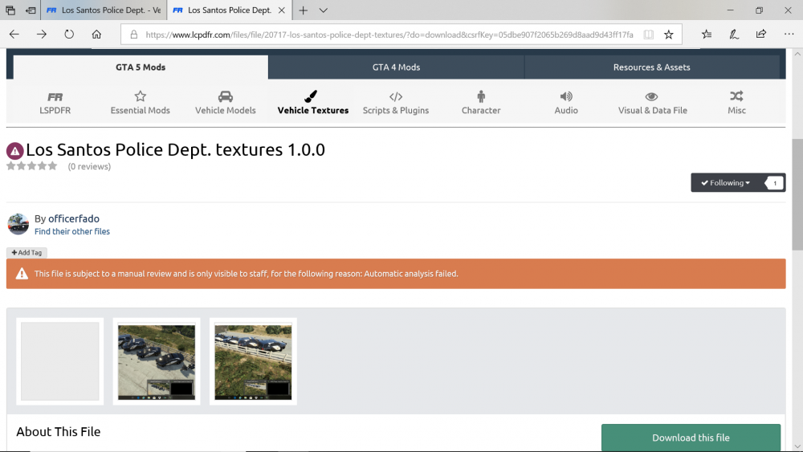Switch to the Resources & Assets tab
The image size is (803, 452).
click(651, 67)
